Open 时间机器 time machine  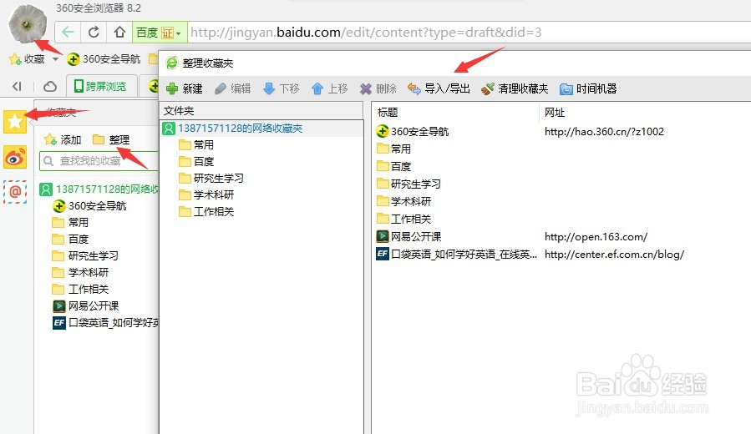click(588, 88)
